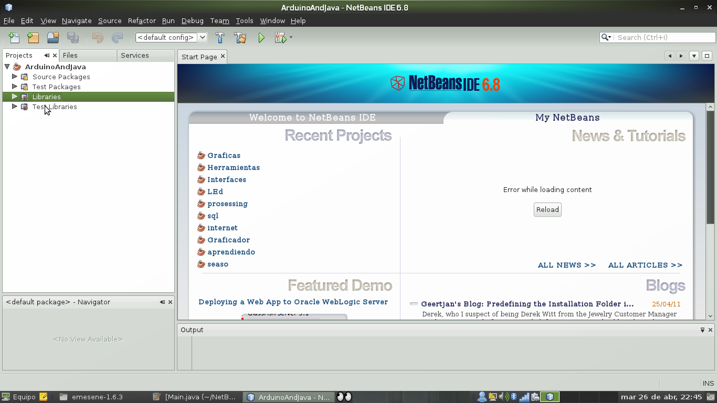Click the Undo arrow in the toolbar

[98, 37]
